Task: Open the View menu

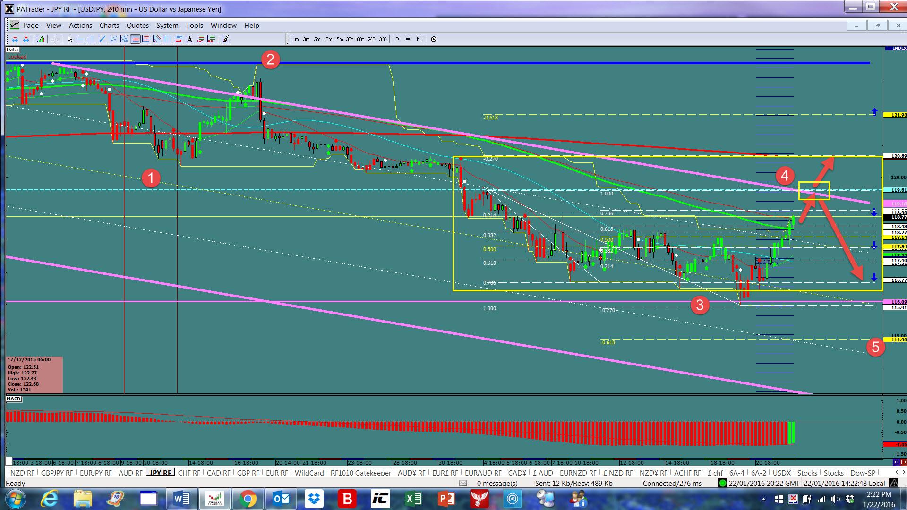Action: (x=53, y=25)
